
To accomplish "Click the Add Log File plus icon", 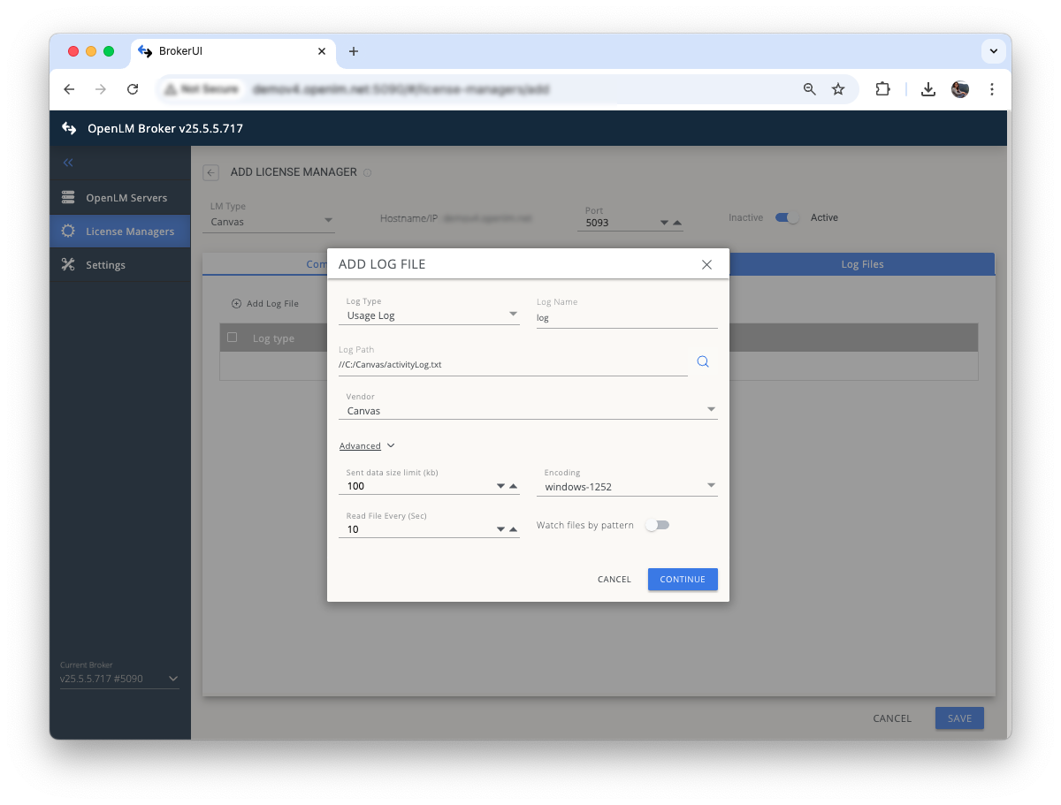I will click(235, 303).
